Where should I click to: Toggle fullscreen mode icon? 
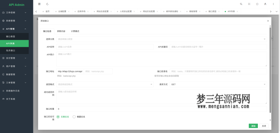point(249,4)
